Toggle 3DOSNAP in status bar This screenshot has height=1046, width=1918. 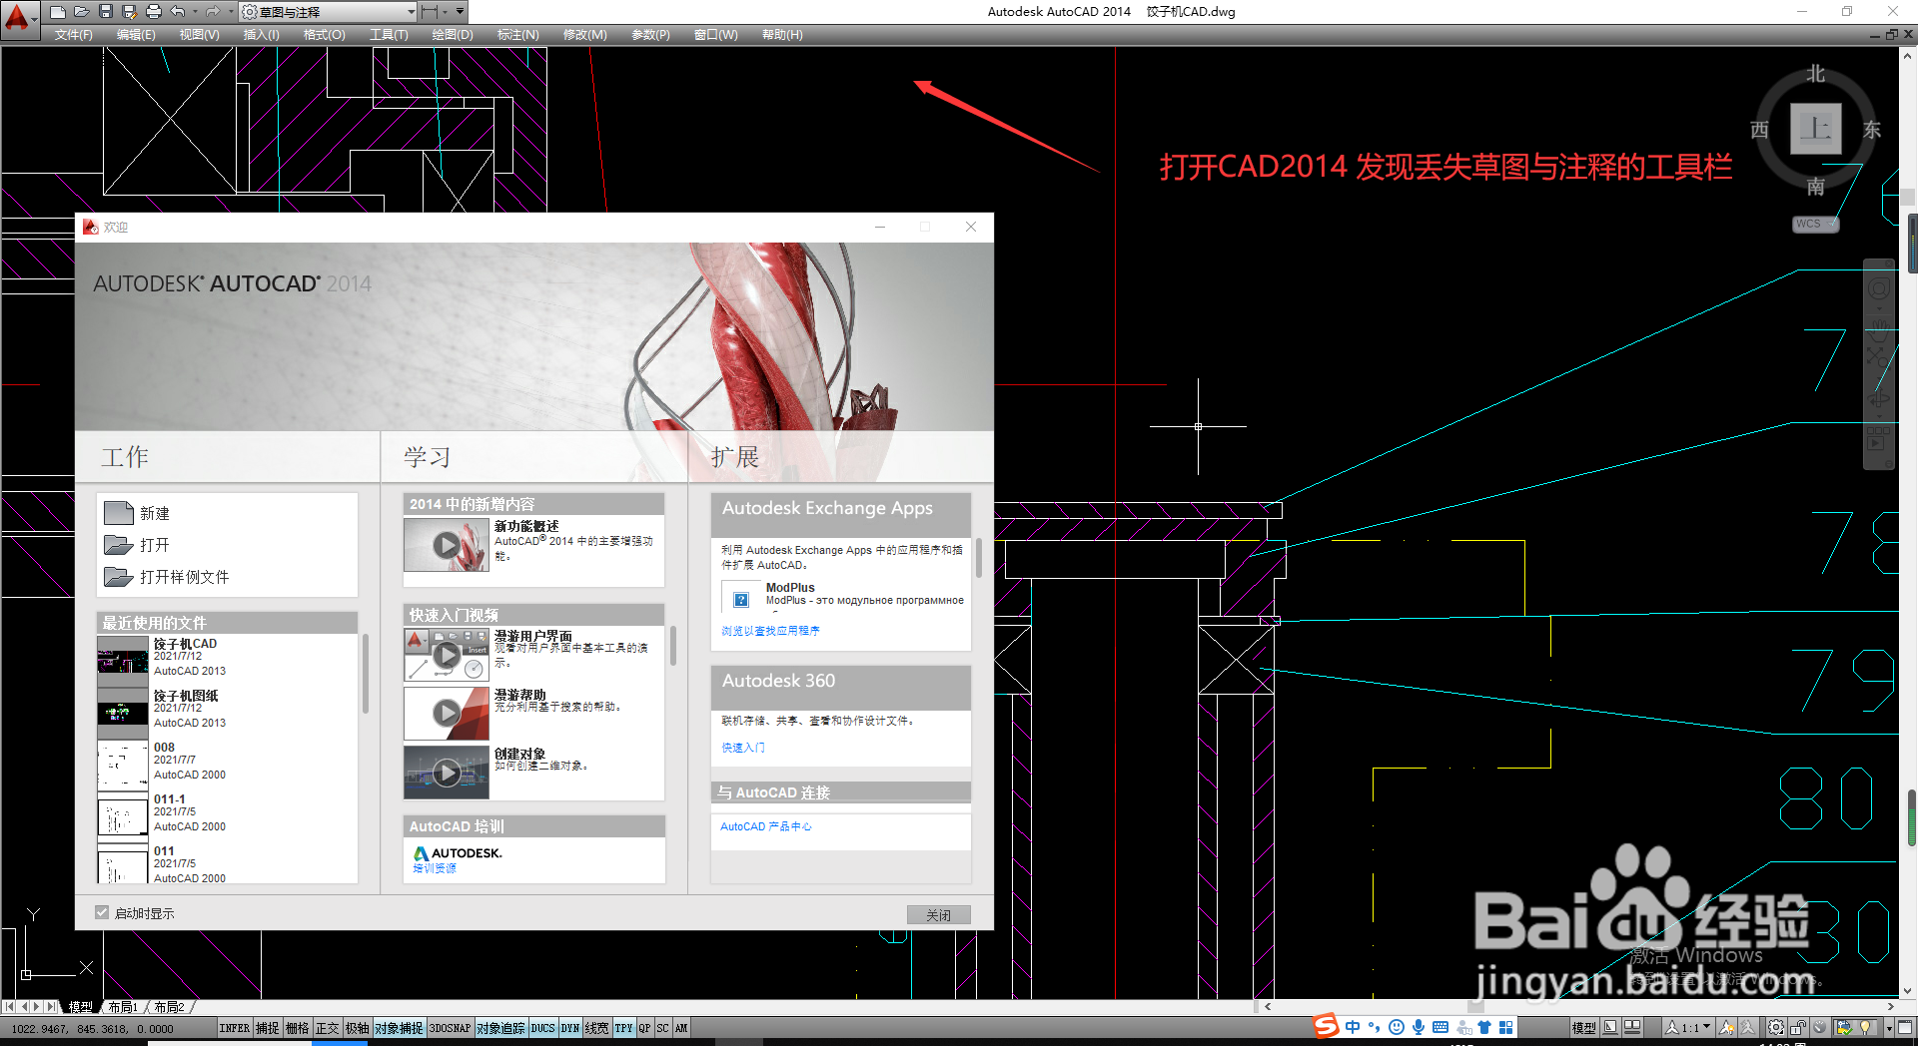coord(450,1028)
